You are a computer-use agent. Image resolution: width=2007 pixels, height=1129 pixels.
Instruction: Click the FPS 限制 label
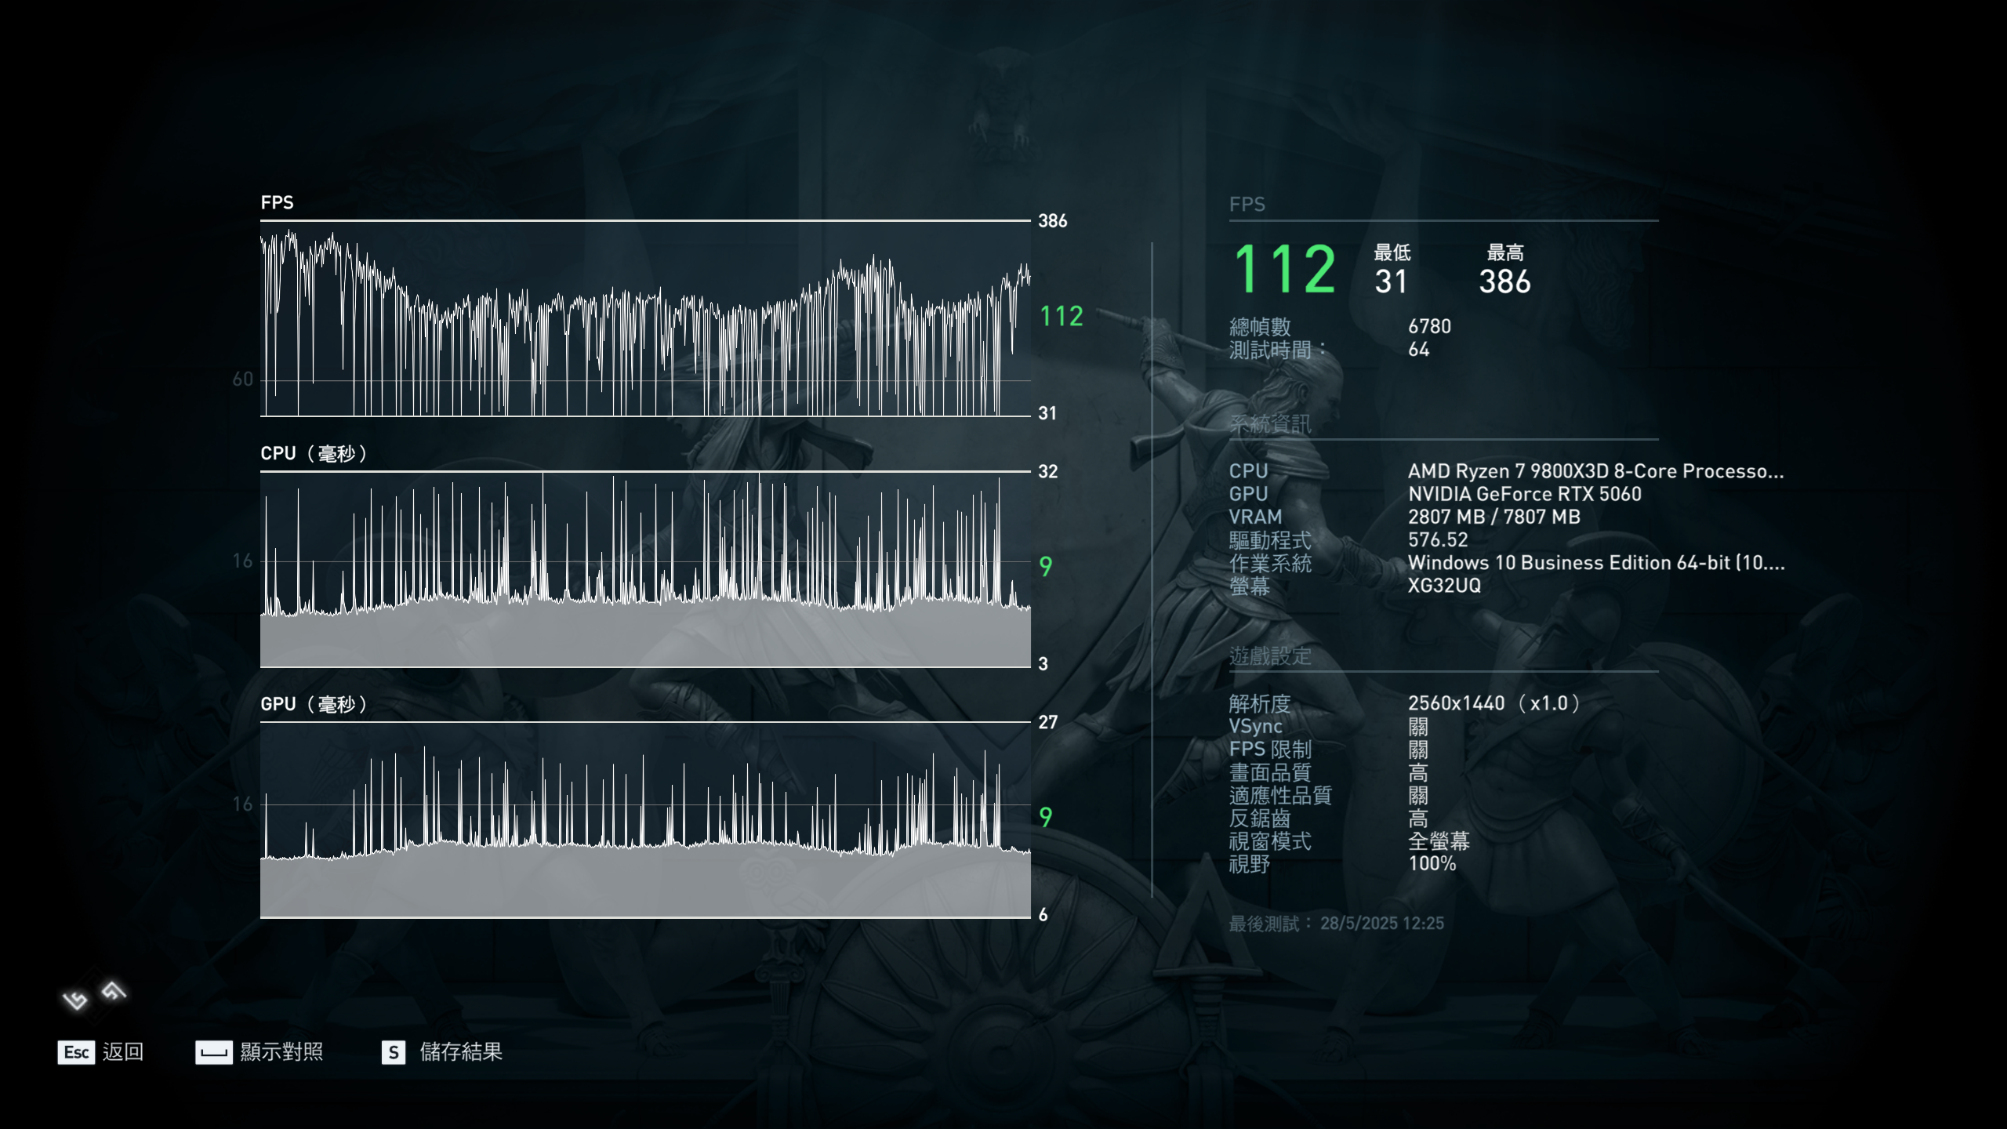[1270, 750]
